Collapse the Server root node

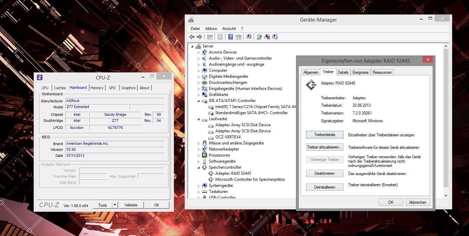click(192, 46)
